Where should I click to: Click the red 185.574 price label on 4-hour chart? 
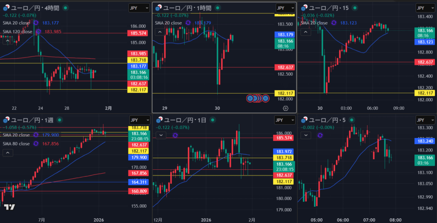point(139,33)
